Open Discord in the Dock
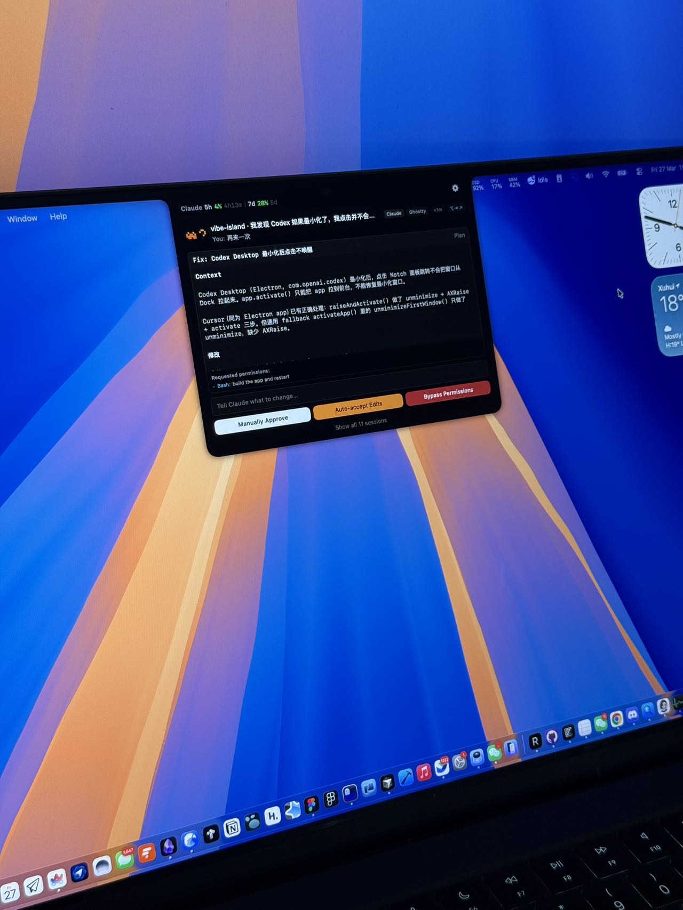This screenshot has width=683, height=910. point(632,714)
